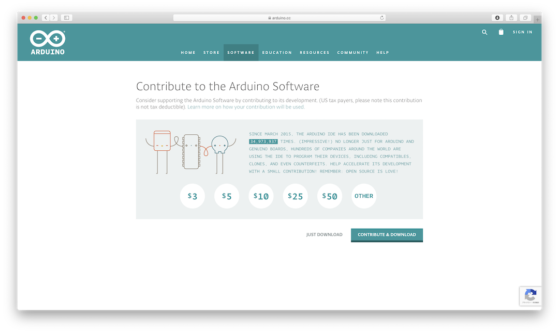
Task: Reload the page using refresh icon
Action: pos(382,18)
